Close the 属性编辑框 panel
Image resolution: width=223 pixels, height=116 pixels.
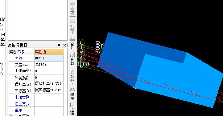[x=64, y=45]
